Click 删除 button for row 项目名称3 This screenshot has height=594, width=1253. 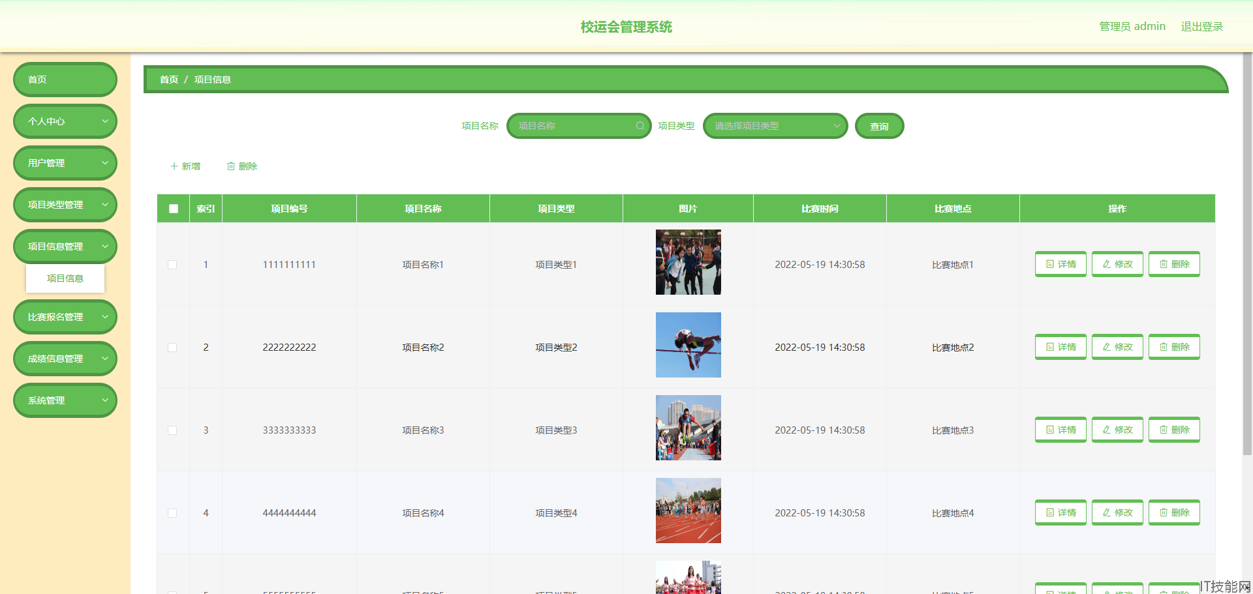click(1174, 430)
